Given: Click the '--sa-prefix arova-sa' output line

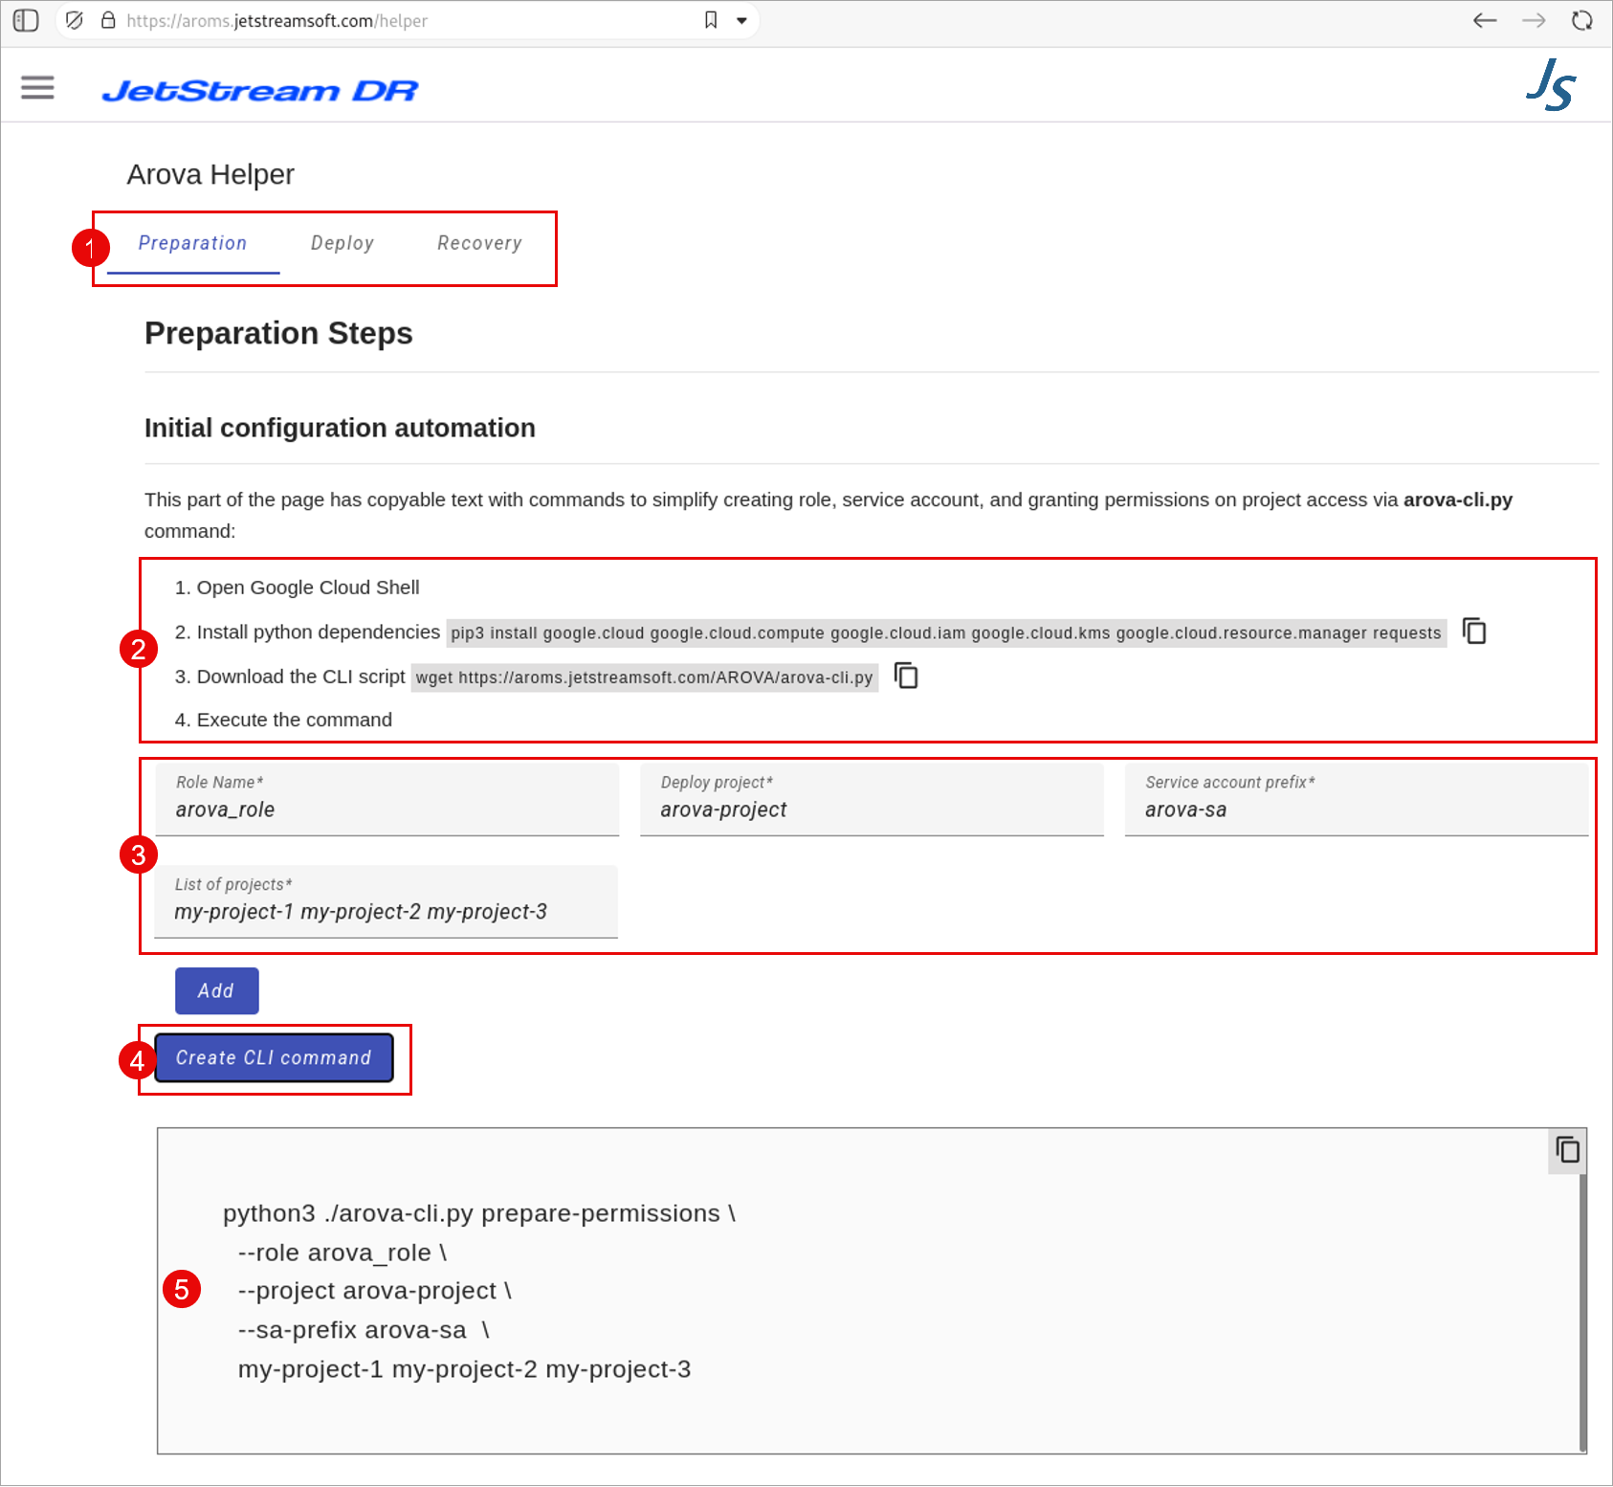Looking at the screenshot, I should coord(364,1330).
